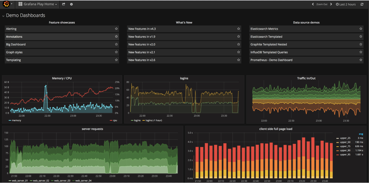Refresh the dashboard with the refresh icon
The height and width of the screenshot is (183, 369).
tap(362, 4)
